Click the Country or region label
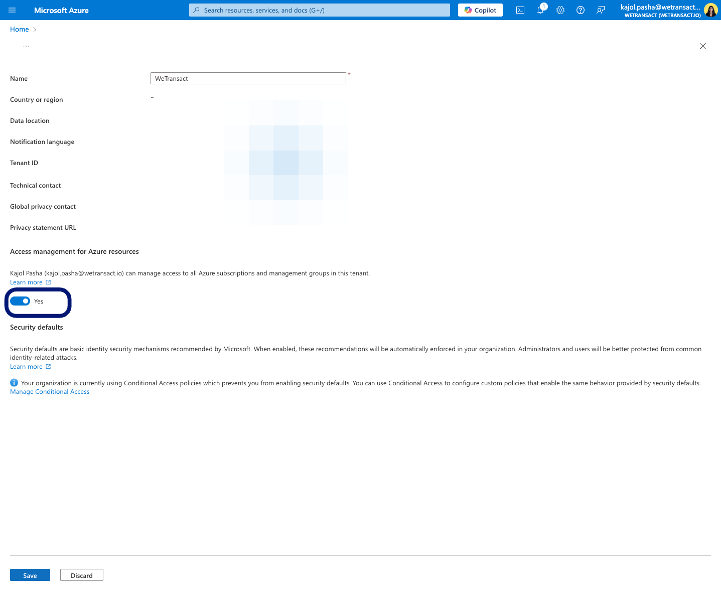 [37, 100]
